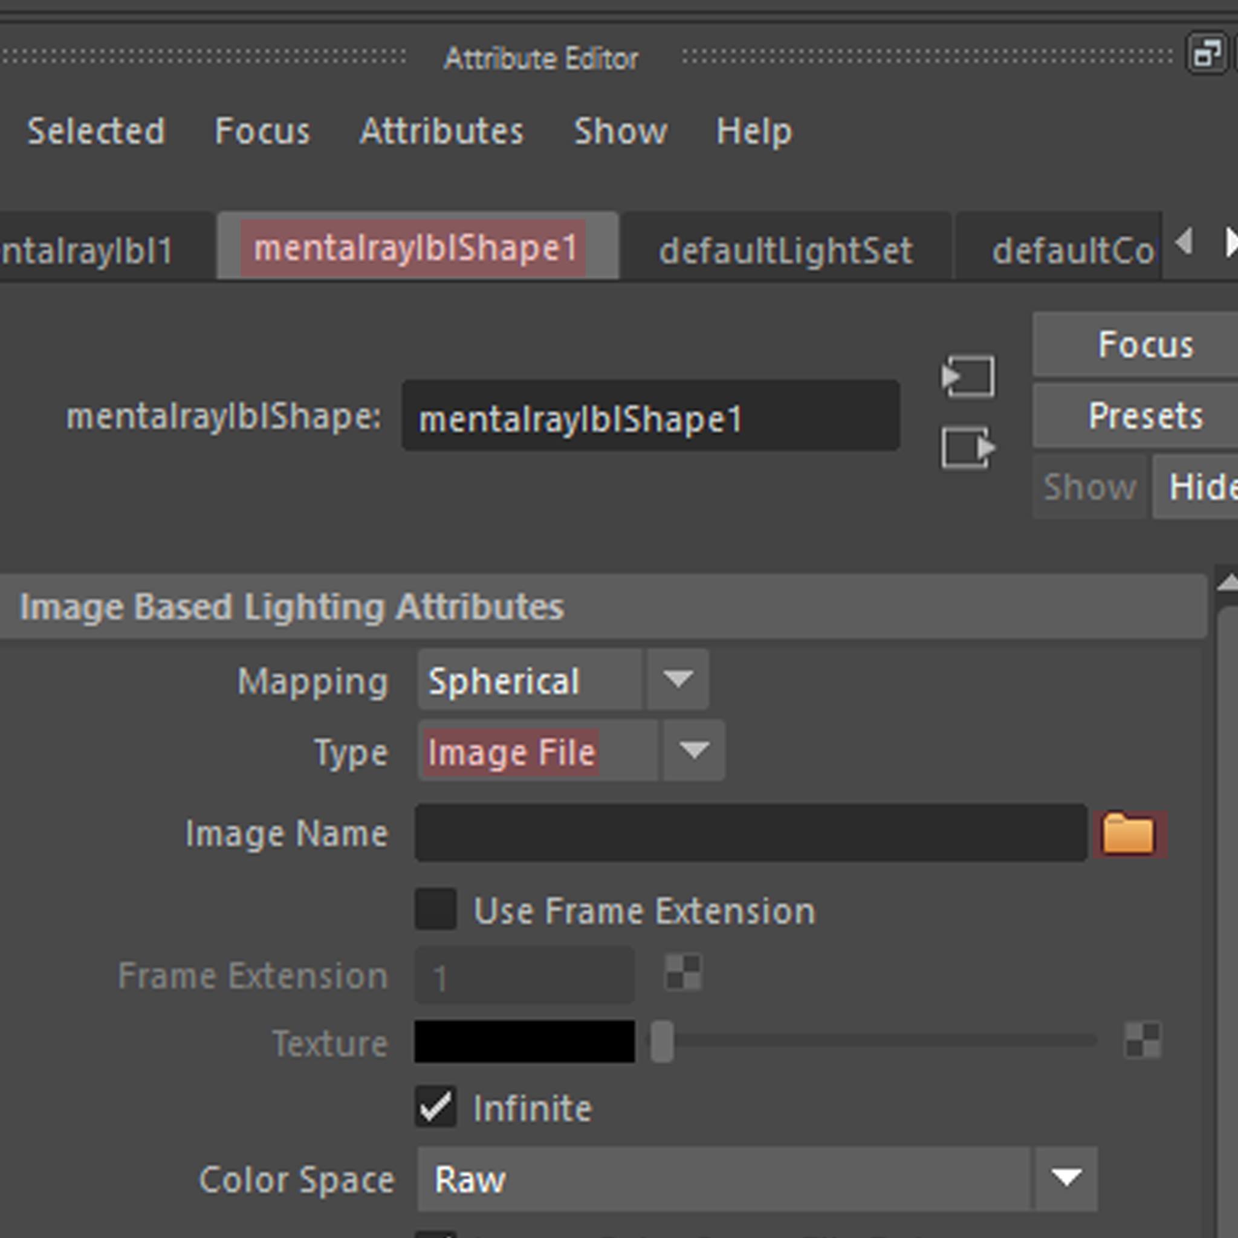
Task: Switch to the defaultLightSet tab
Action: (786, 250)
